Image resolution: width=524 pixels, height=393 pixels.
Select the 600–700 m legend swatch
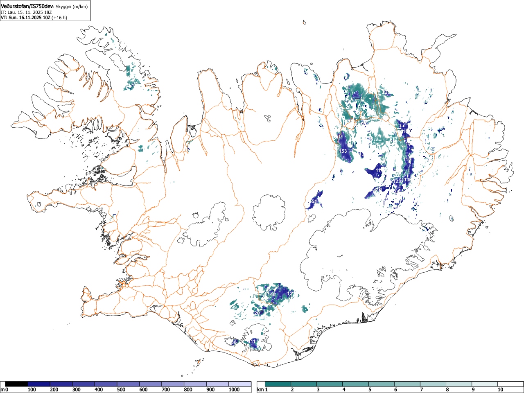point(151,384)
